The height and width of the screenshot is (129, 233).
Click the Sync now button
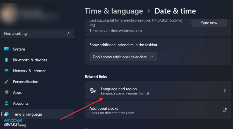[209, 23]
